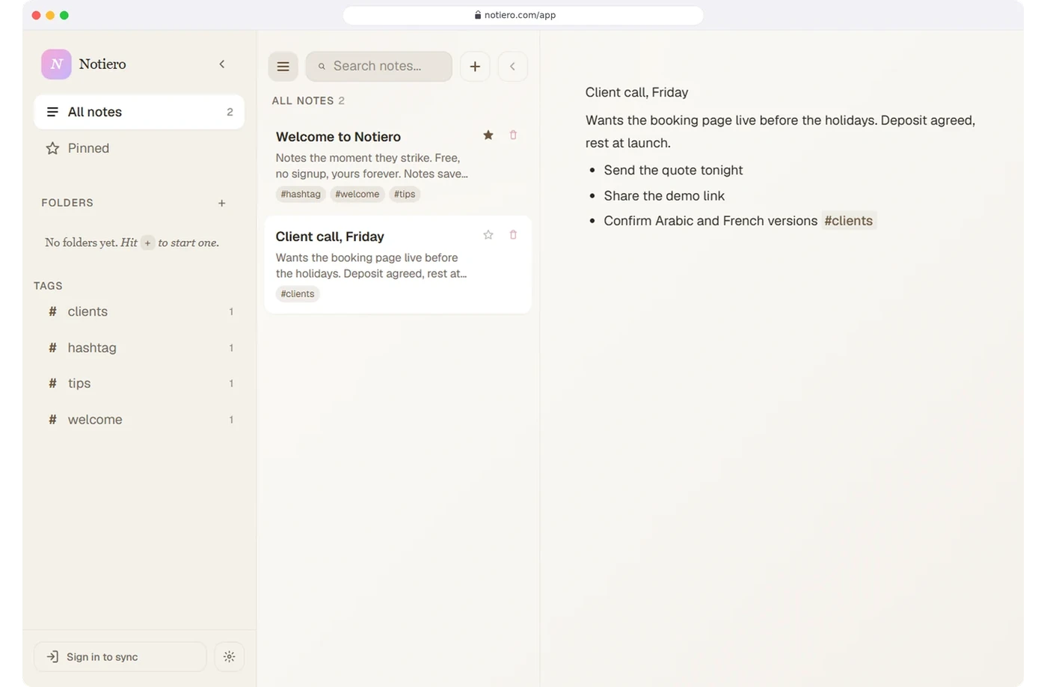The image size is (1047, 687).
Task: Filter notes by the hashtag tag
Action: [x=139, y=348]
